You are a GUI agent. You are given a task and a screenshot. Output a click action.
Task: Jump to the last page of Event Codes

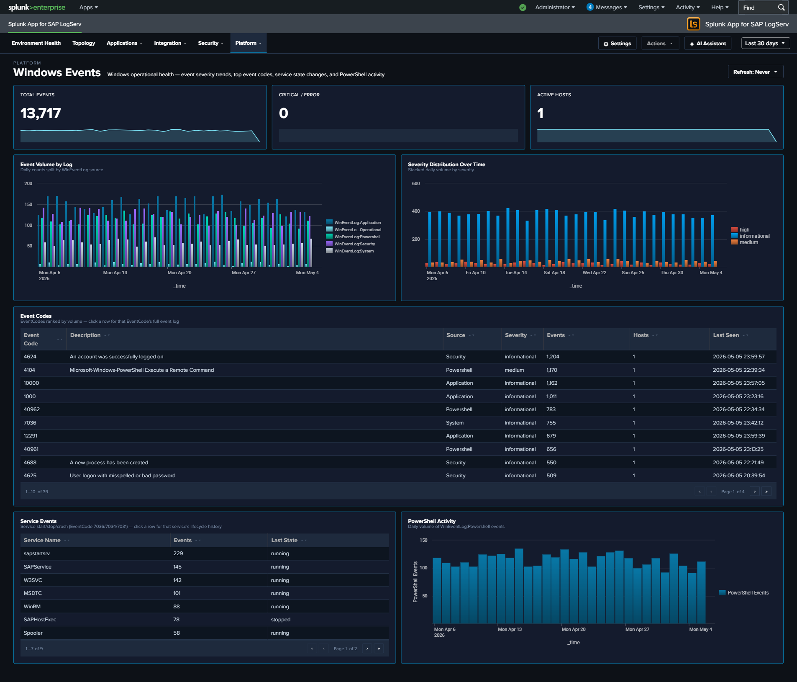766,492
